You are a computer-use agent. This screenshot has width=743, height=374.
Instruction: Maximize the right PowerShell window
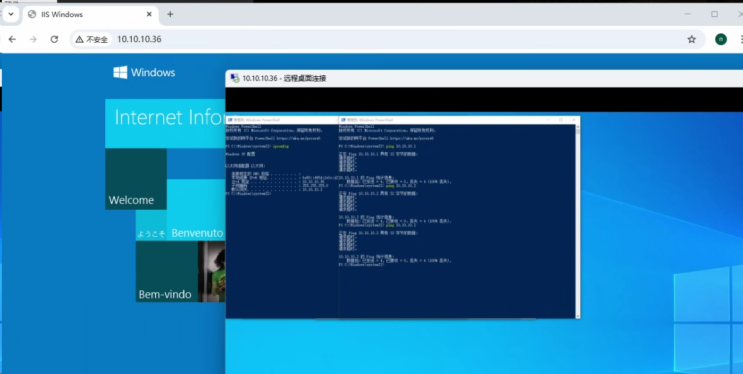point(560,120)
